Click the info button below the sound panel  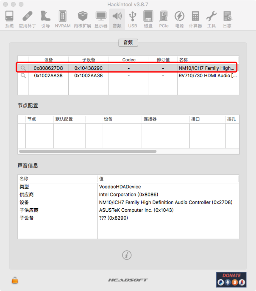[x=126, y=255]
